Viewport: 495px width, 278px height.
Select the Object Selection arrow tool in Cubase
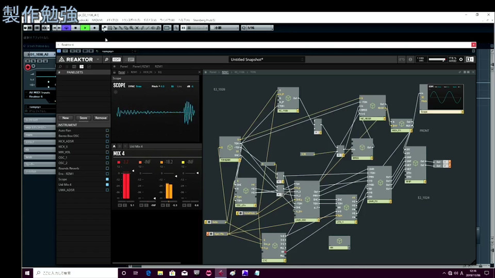click(105, 28)
